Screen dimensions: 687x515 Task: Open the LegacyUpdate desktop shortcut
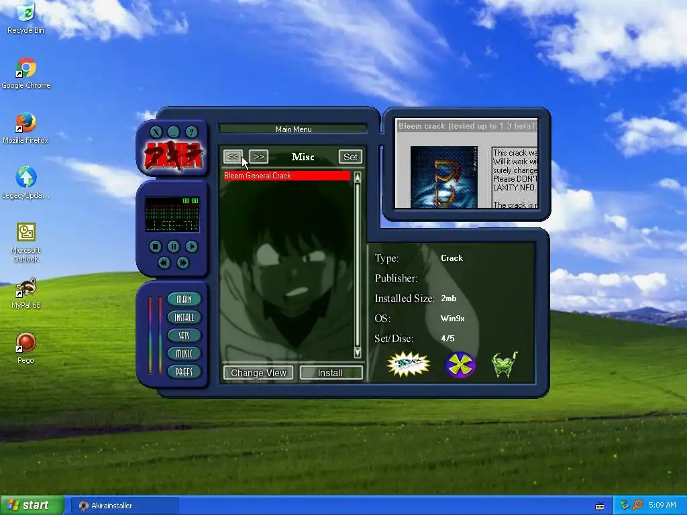[26, 184]
